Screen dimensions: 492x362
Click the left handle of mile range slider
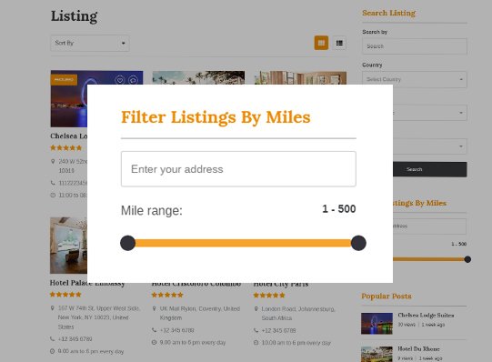[x=127, y=243]
